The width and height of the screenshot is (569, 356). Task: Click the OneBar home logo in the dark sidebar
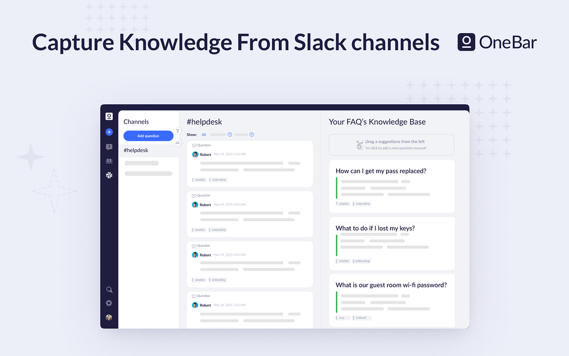point(109,116)
